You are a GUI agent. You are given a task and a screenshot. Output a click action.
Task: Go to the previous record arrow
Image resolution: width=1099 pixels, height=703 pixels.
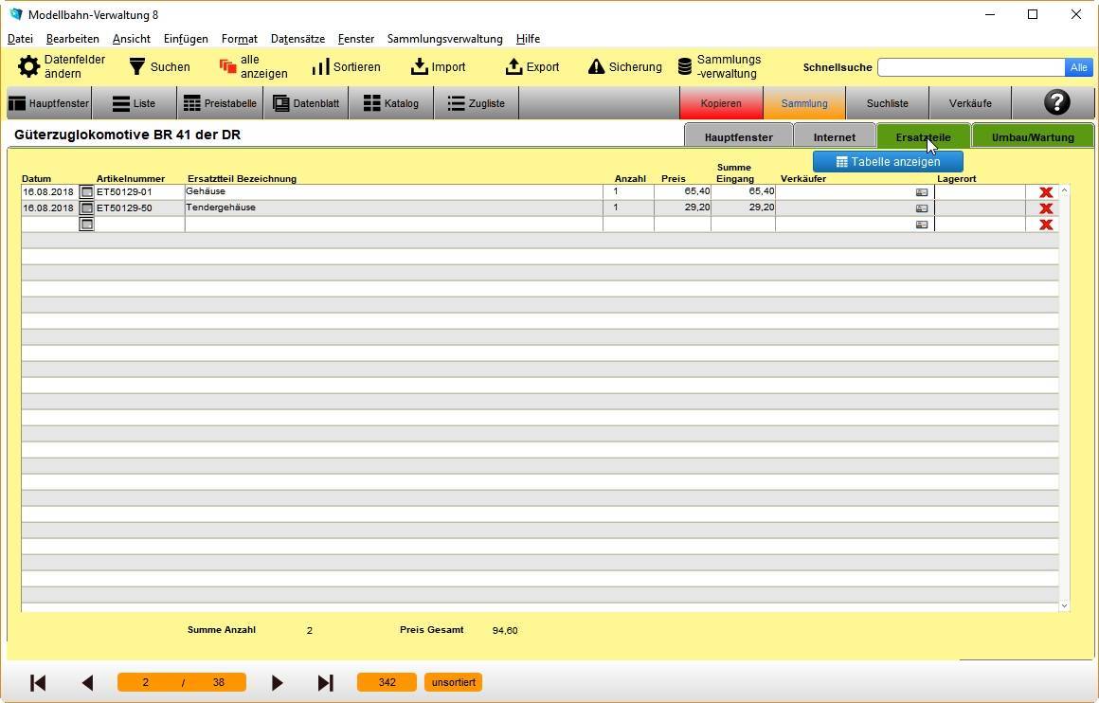(87, 683)
